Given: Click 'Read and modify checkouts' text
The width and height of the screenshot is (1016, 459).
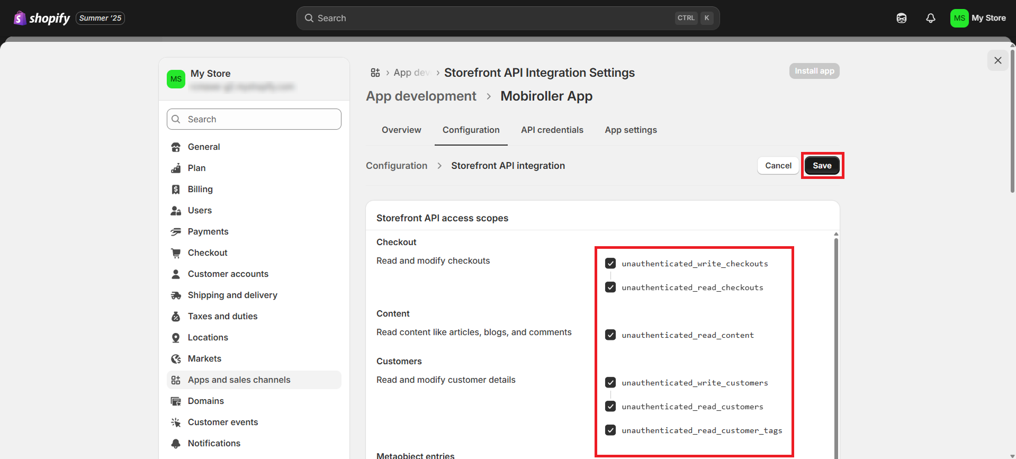Looking at the screenshot, I should click(433, 260).
